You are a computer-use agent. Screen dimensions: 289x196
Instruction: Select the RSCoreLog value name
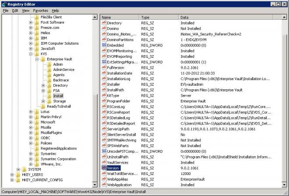116,107
